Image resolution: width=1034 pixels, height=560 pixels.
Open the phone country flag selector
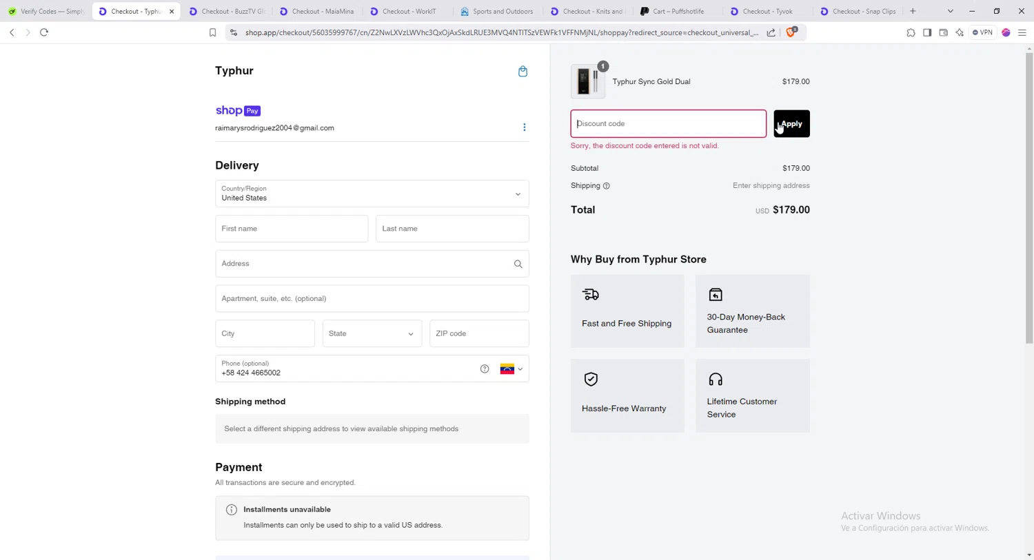(x=511, y=369)
